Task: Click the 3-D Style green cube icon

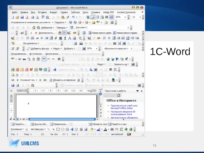Action: click(131, 129)
